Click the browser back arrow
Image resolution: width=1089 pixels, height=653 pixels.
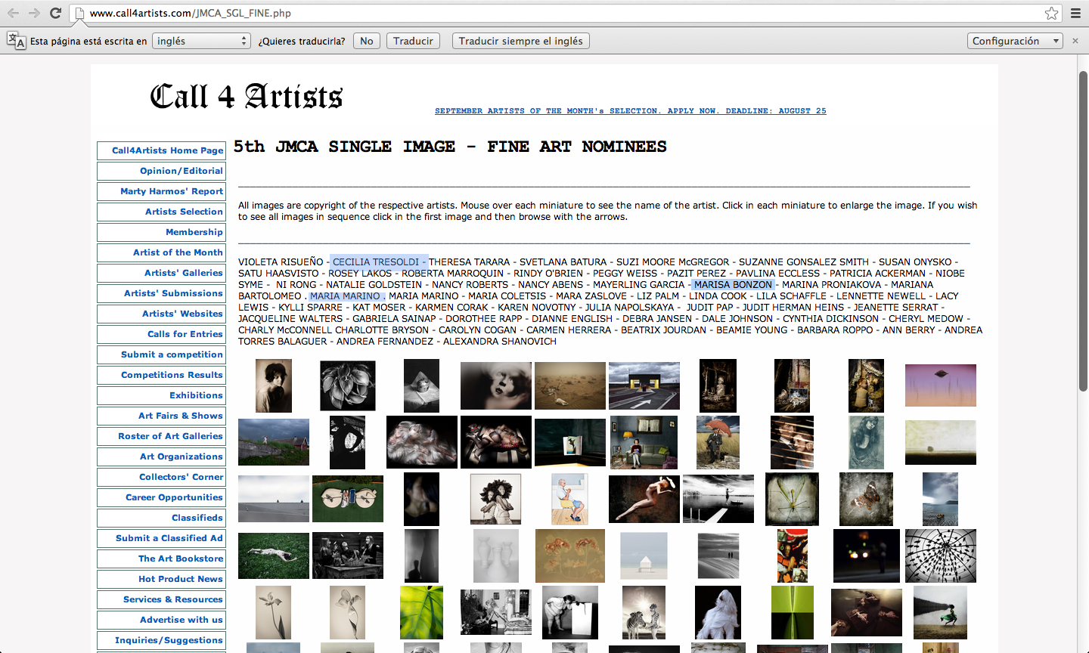(x=13, y=13)
